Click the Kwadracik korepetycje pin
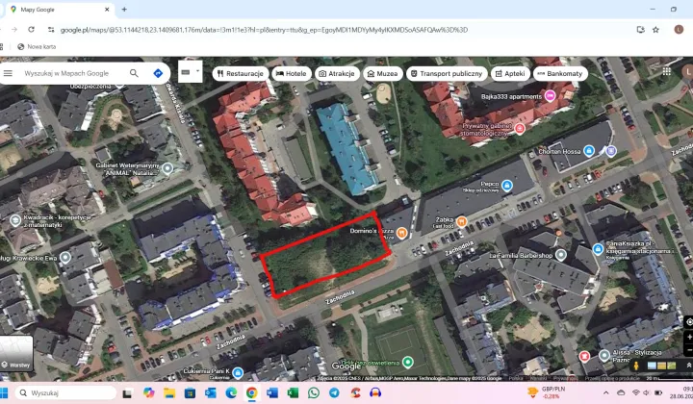The height and width of the screenshot is (404, 693). click(x=15, y=220)
